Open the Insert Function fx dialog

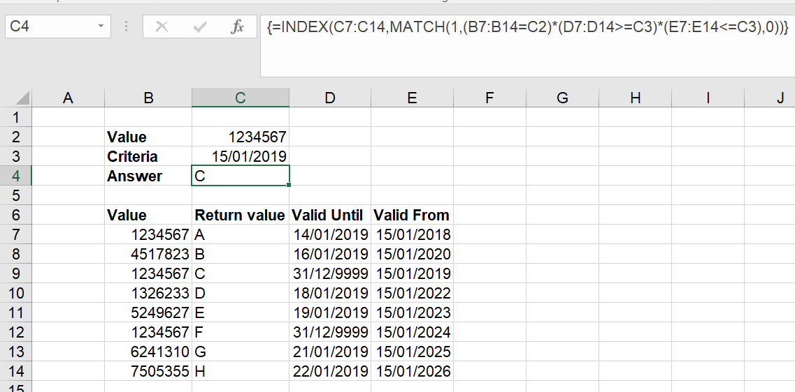tap(237, 27)
